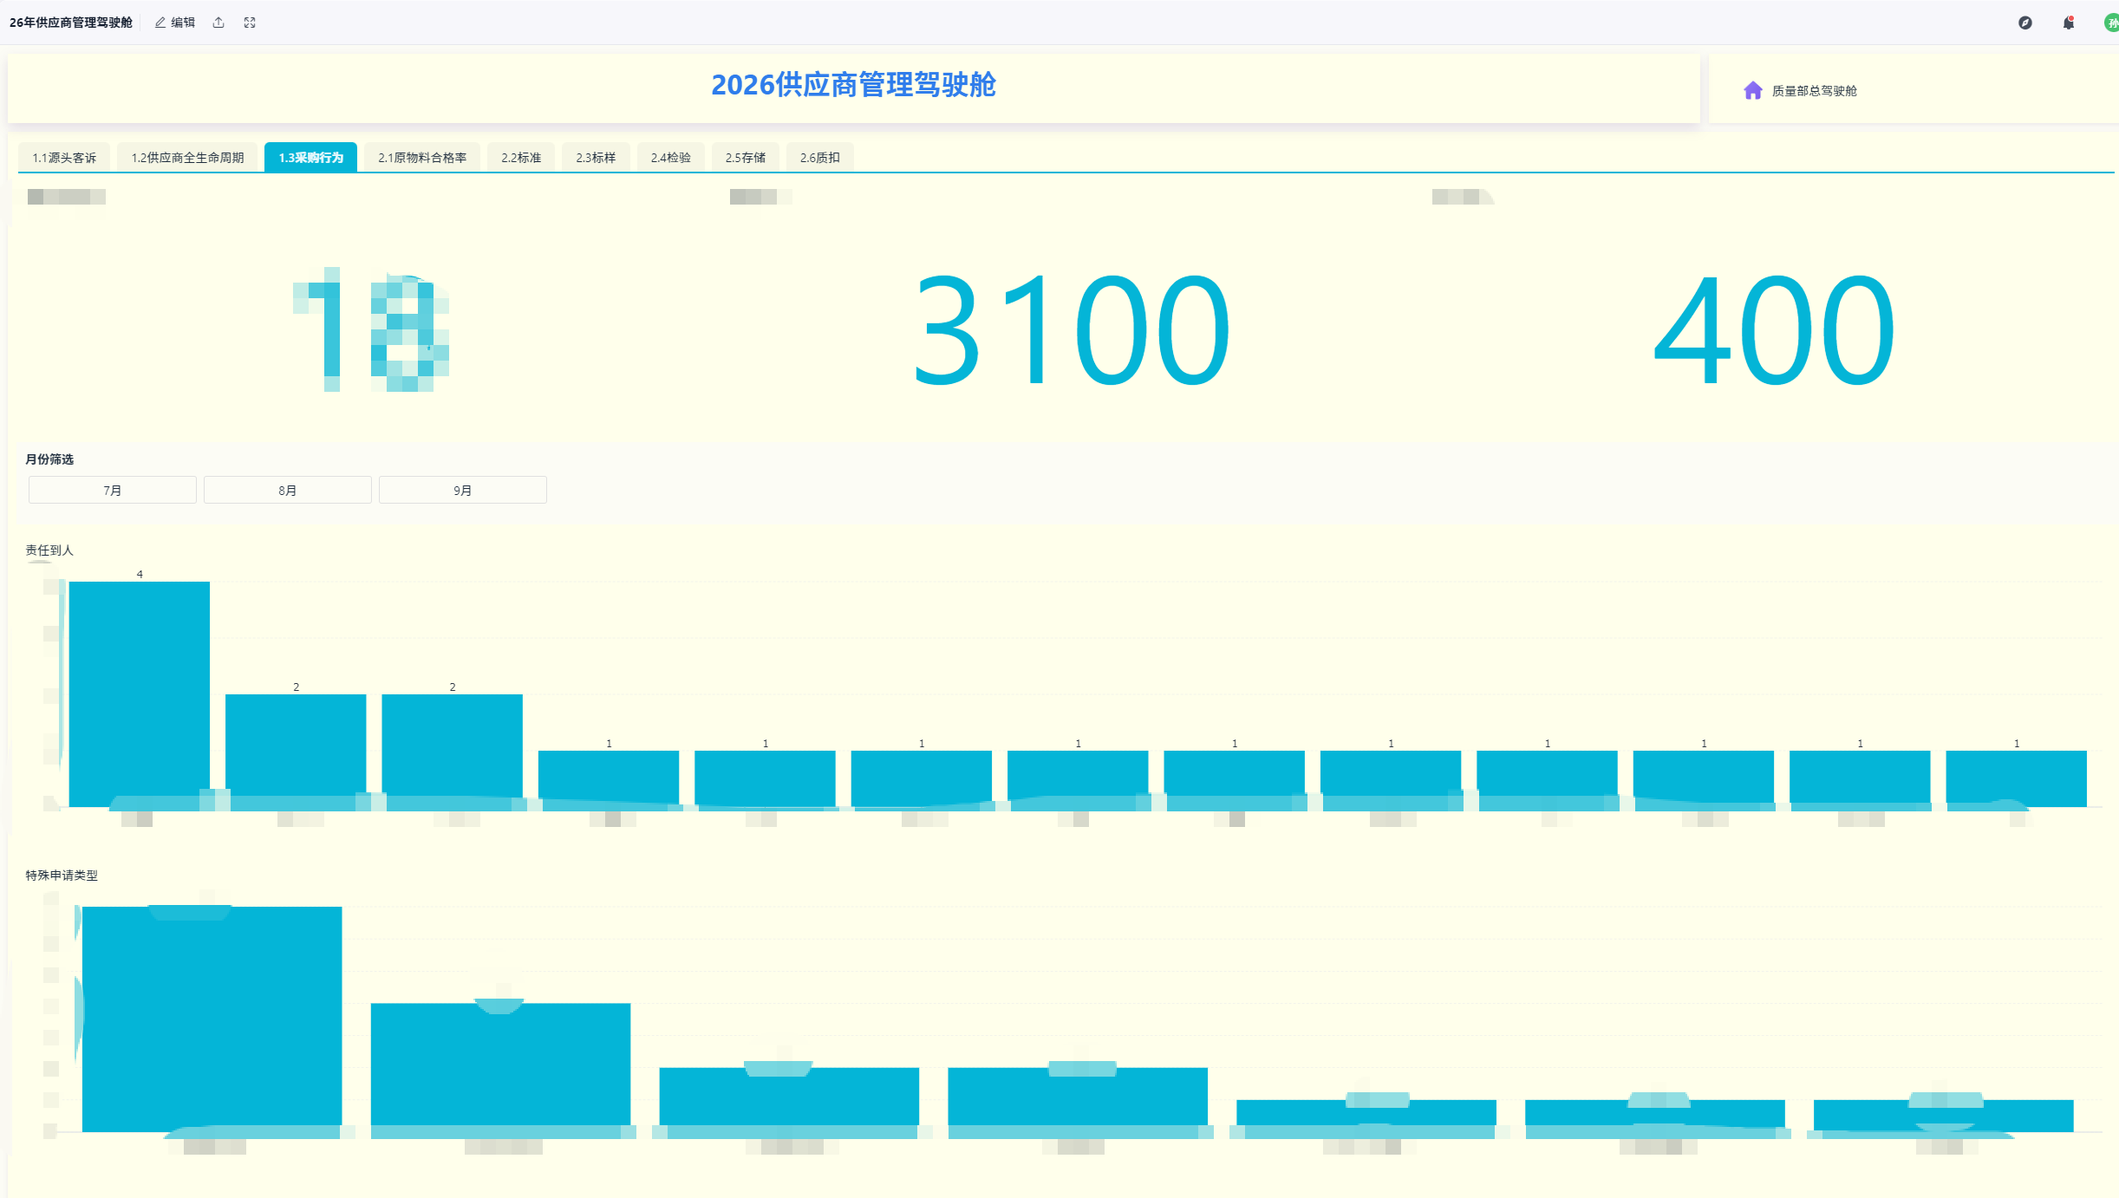Switch to 1.2供应商全生命周期 tab
Viewport: 2119px width, 1198px height.
click(187, 158)
